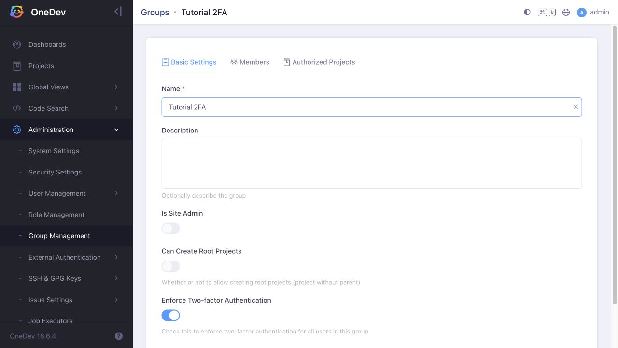Expand Global Views chevron
This screenshot has height=348, width=618.
point(116,87)
